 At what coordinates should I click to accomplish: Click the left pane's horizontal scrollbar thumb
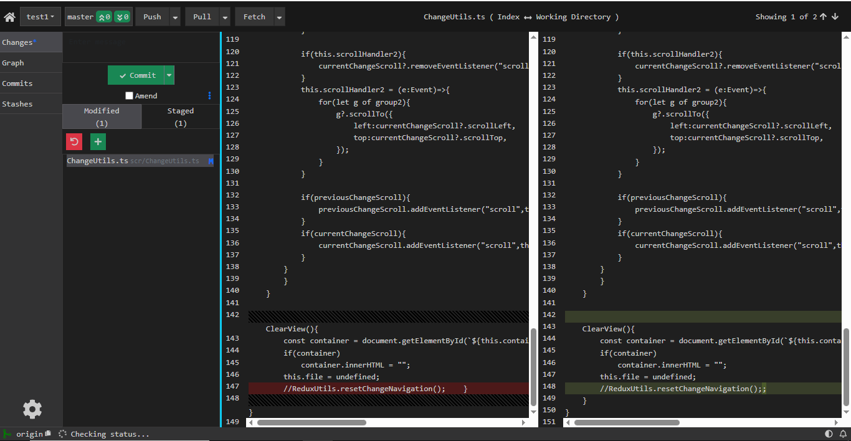click(x=311, y=422)
